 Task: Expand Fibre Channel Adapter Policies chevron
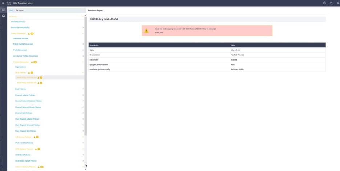click(83, 119)
